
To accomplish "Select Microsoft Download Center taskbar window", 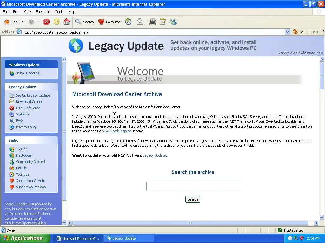I will (78, 238).
